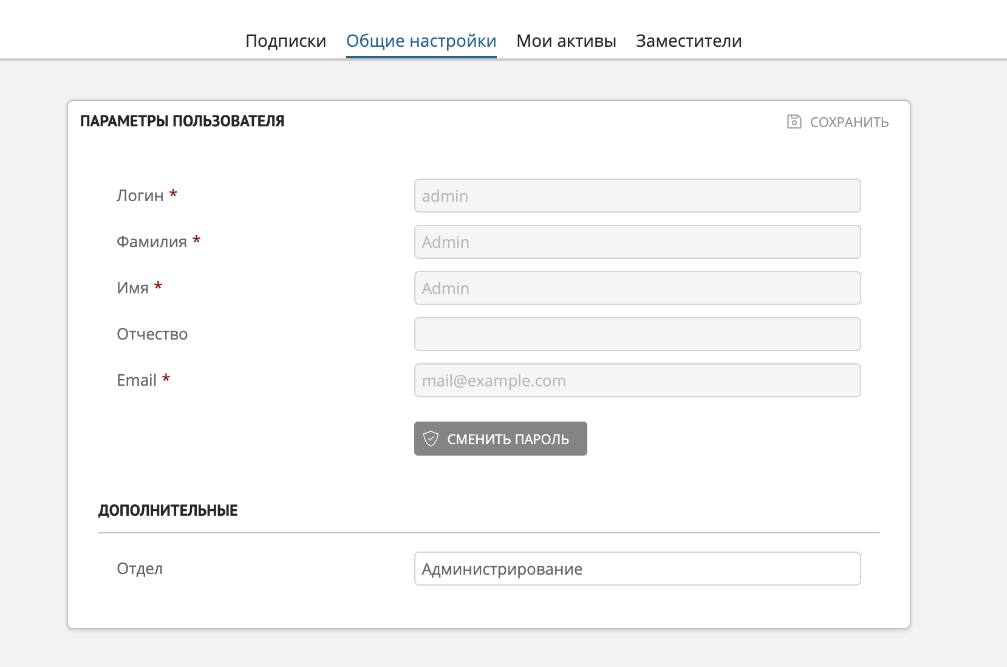Click the Отдел field showing Администрирование
The height and width of the screenshot is (667, 1007).
(637, 569)
